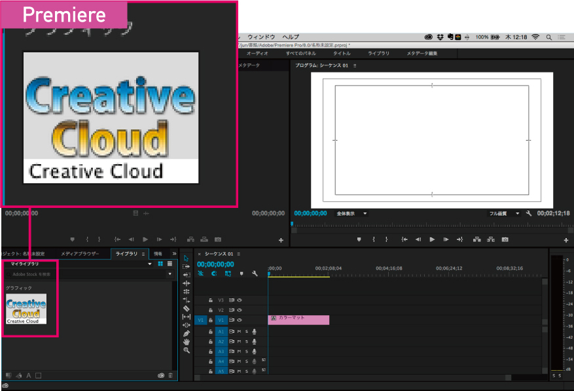The height and width of the screenshot is (391, 574).
Task: Select the Razor tool
Action: tap(187, 309)
